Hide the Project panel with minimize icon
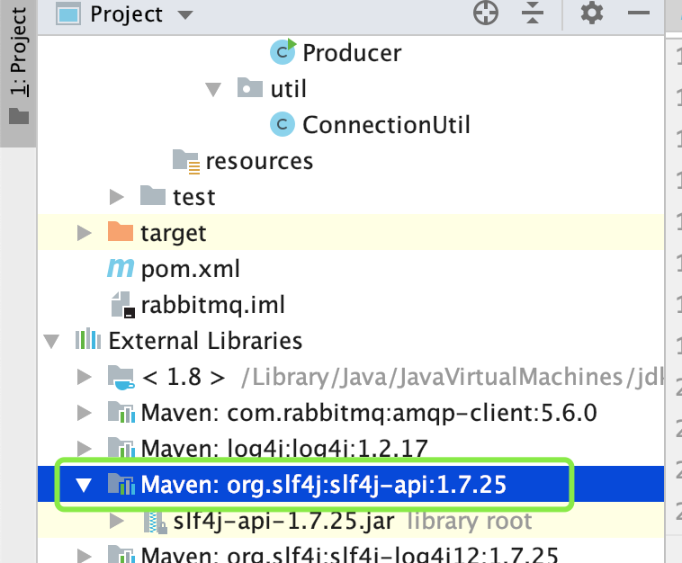This screenshot has height=563, width=682. (639, 13)
